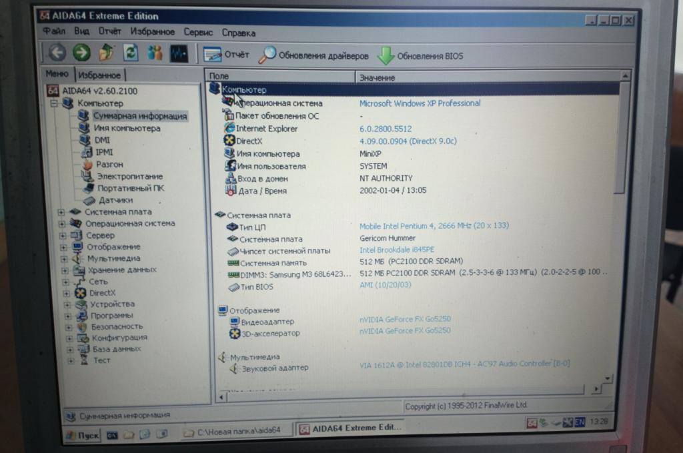Click the Refresh toolbar icon

coord(130,53)
